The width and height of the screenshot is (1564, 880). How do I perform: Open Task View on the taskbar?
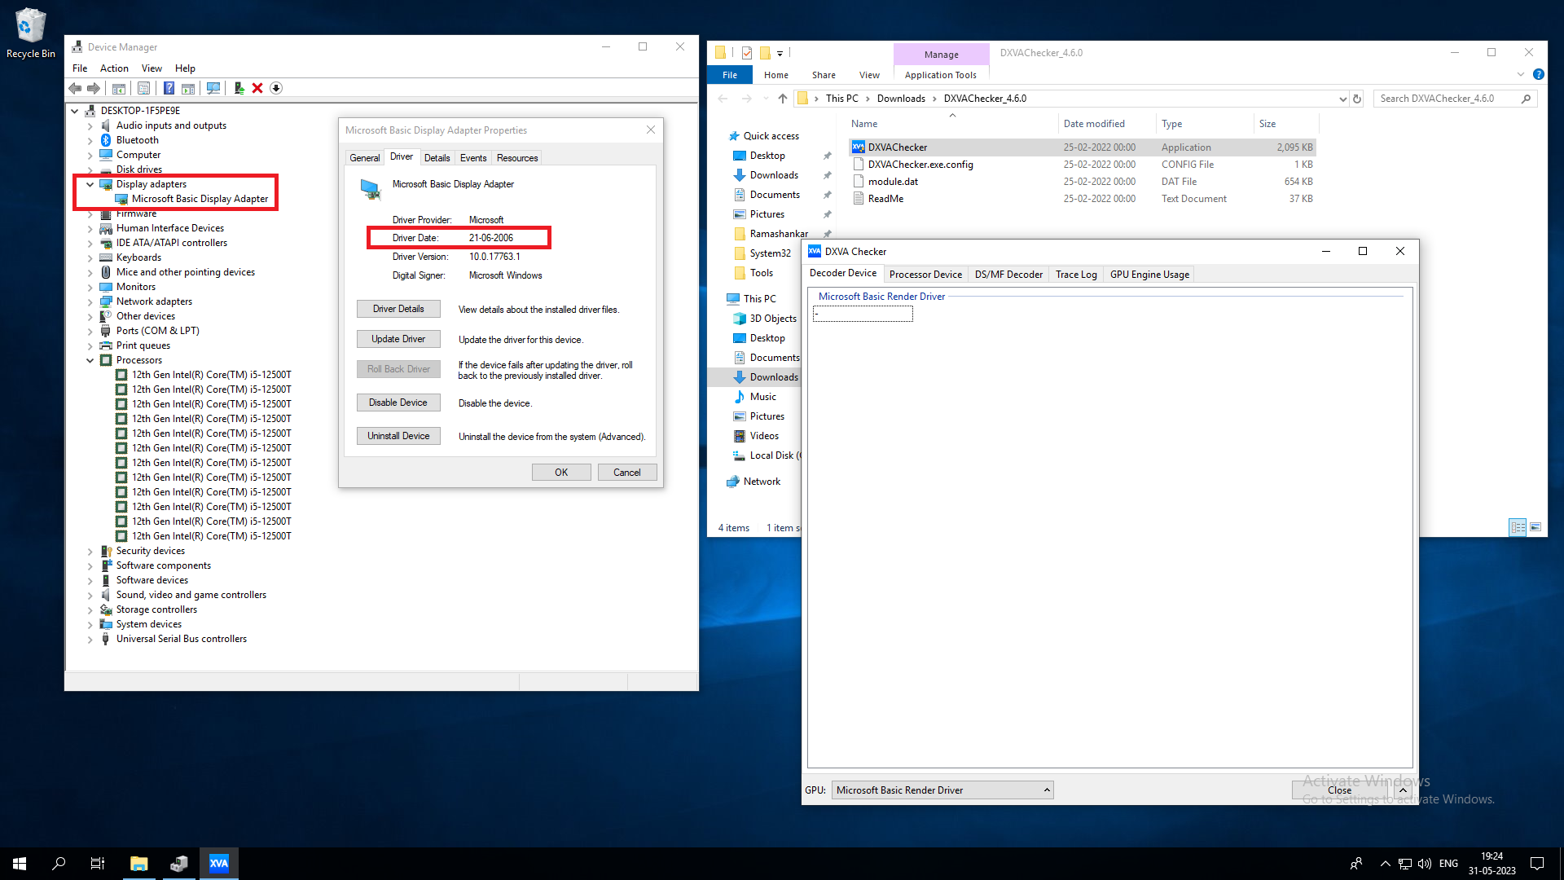click(x=98, y=864)
